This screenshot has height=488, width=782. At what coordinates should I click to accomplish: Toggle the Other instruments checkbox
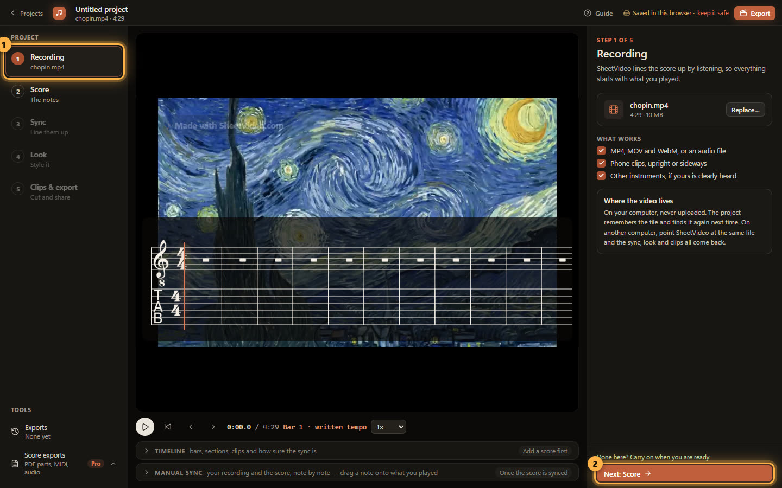coord(601,176)
